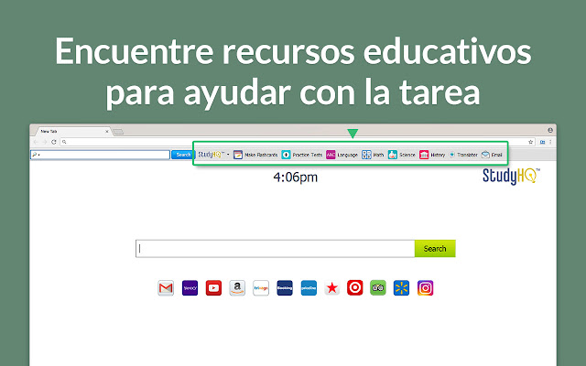
Task: Click the blue toolbar Search button
Action: pyautogui.click(x=183, y=155)
